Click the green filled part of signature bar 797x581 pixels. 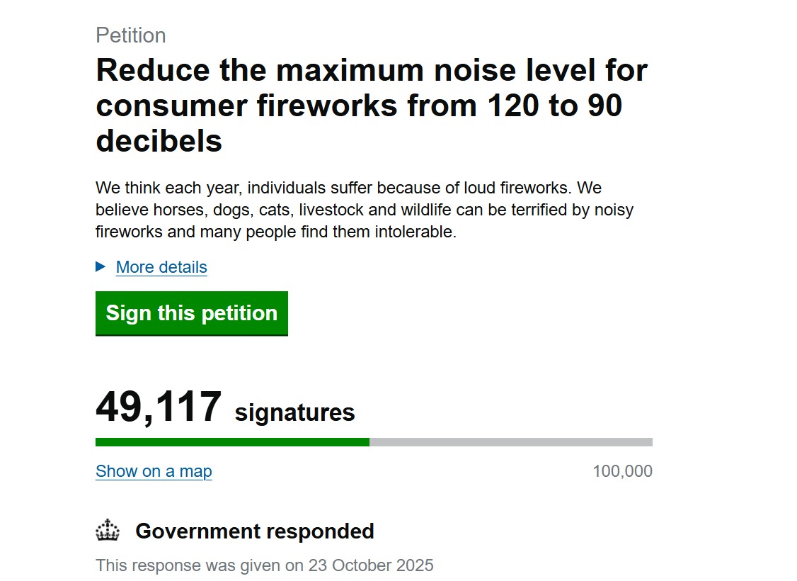coord(232,442)
